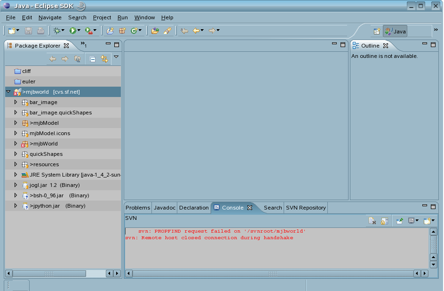The height and width of the screenshot is (291, 444).
Task: Open the New Java Class dropdown arrow
Action: coord(140,30)
